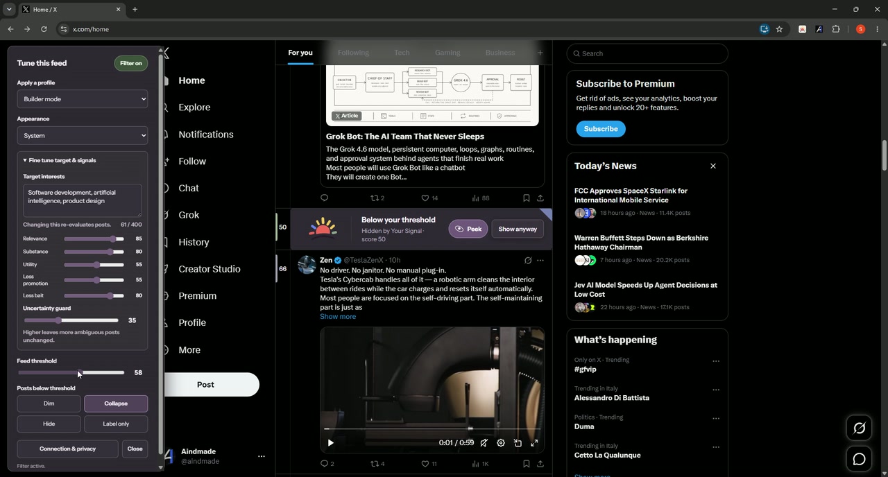The height and width of the screenshot is (477, 888).
Task: Select Hide for posts below threshold
Action: (49, 424)
